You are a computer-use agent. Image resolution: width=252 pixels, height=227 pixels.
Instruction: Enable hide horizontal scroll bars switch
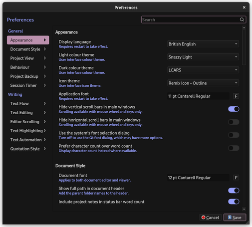click(234, 122)
